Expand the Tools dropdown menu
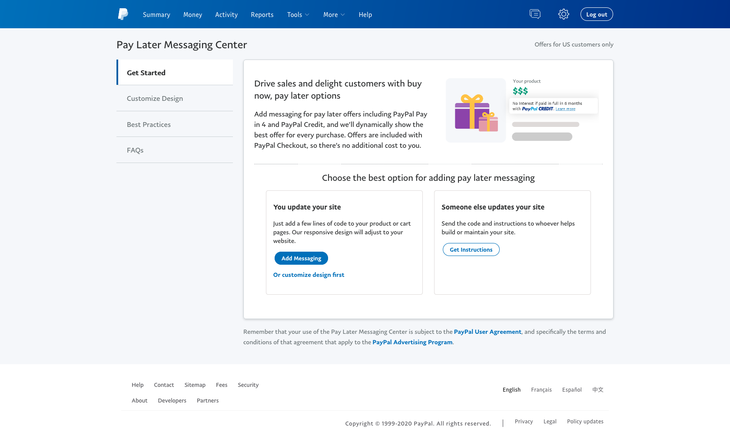The height and width of the screenshot is (439, 730). pos(298,15)
